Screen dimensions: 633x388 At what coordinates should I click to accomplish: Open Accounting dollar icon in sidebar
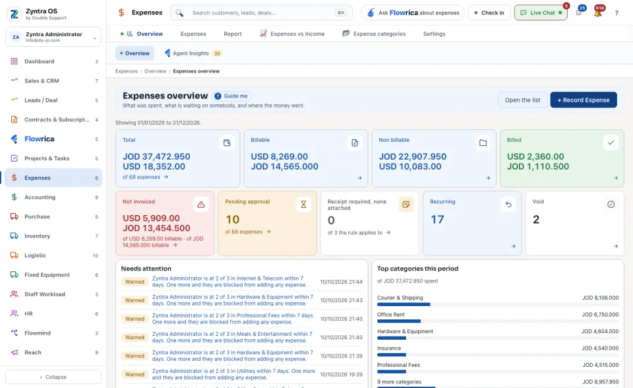[14, 197]
